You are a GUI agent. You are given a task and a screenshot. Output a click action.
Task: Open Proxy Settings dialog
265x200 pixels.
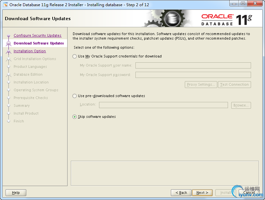click(201, 84)
